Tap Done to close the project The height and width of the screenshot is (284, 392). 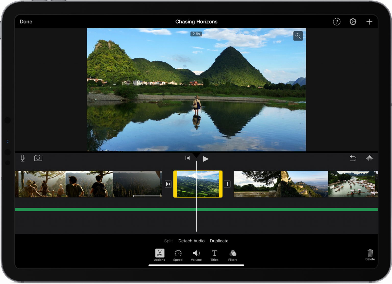click(26, 22)
